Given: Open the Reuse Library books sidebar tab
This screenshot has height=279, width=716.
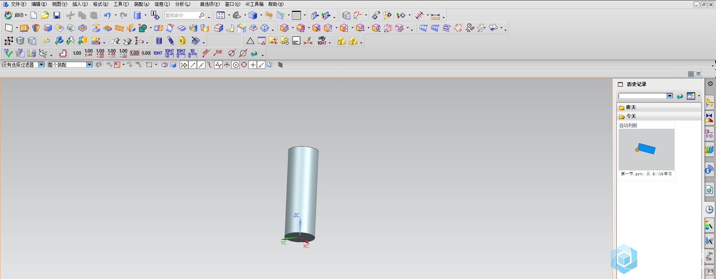Looking at the screenshot, I should 709,149.
